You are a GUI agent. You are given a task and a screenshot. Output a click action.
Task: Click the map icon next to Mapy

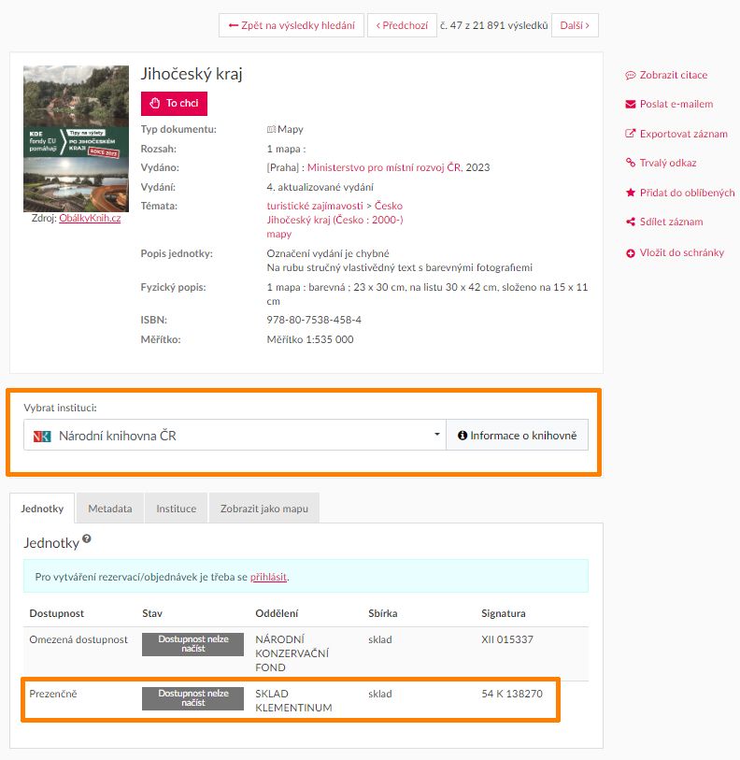click(x=271, y=129)
